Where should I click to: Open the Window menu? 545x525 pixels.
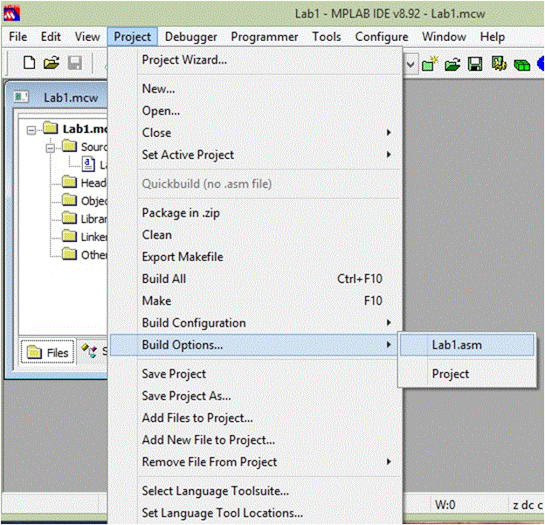pyautogui.click(x=444, y=37)
